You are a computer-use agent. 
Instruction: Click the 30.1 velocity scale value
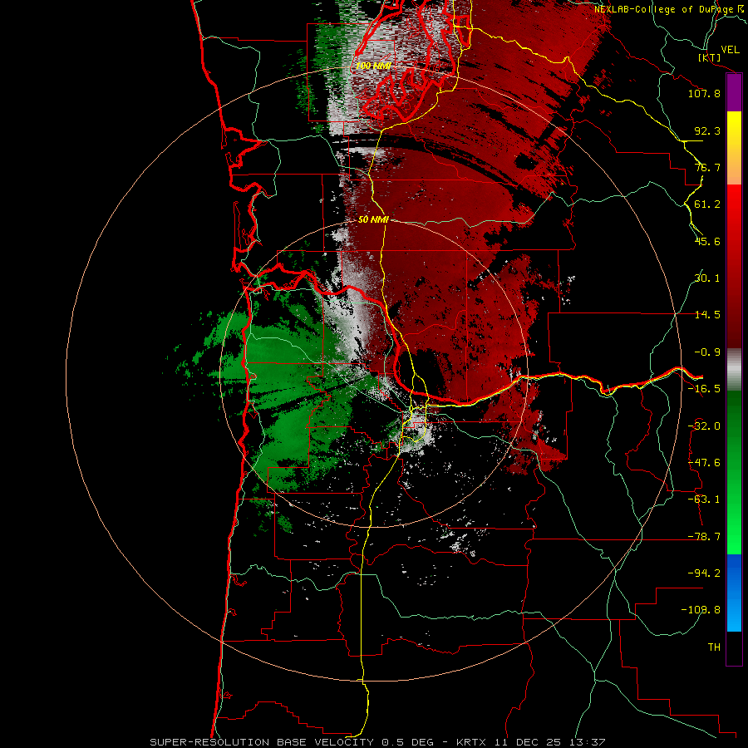coord(707,278)
